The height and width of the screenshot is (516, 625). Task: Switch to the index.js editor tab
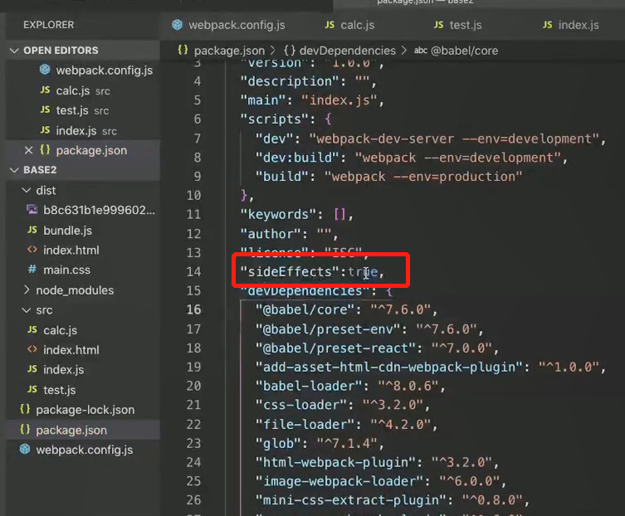click(x=570, y=25)
